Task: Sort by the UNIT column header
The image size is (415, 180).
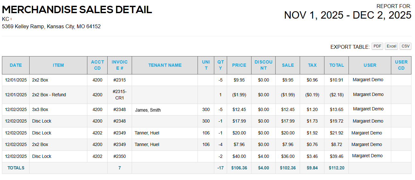Action: [206, 65]
